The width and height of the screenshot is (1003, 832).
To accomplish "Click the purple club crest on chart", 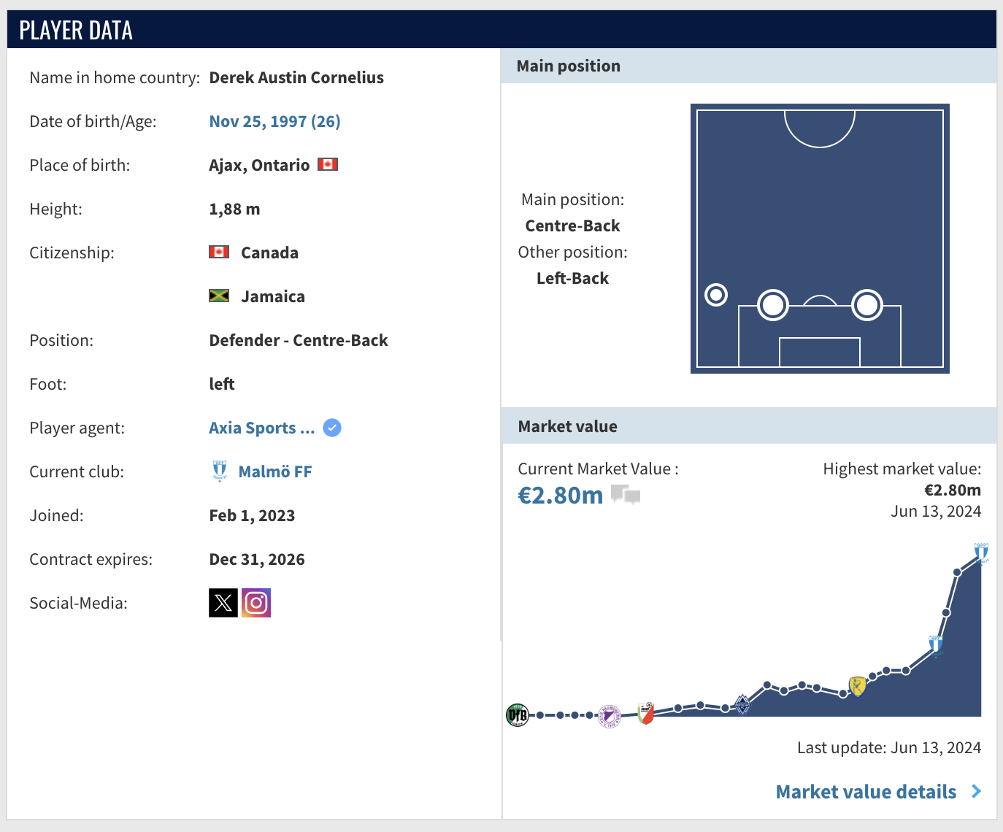I will point(609,716).
